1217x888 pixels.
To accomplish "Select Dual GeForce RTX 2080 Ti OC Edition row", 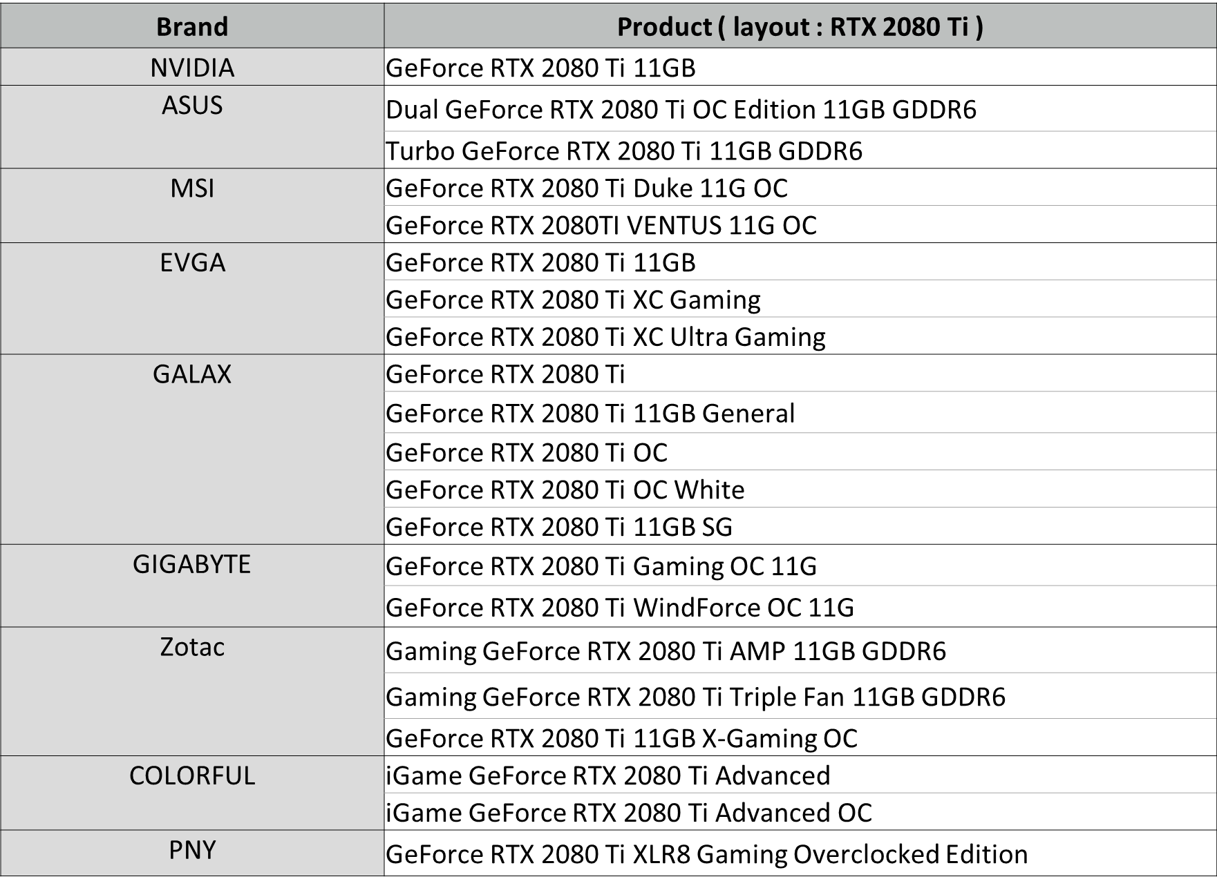I will tap(800, 109).
